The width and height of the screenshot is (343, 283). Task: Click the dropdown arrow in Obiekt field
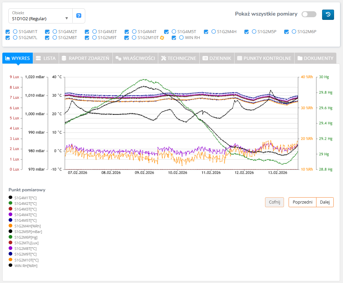coord(67,18)
